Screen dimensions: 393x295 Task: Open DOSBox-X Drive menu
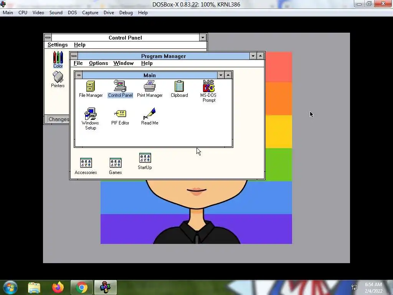pyautogui.click(x=109, y=13)
